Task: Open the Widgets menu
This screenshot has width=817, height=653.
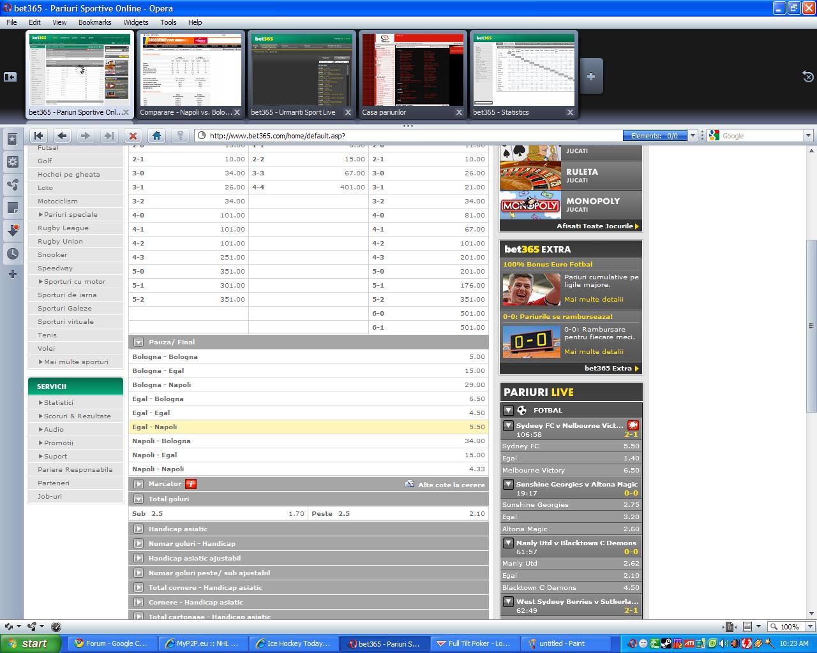Action: pyautogui.click(x=135, y=22)
